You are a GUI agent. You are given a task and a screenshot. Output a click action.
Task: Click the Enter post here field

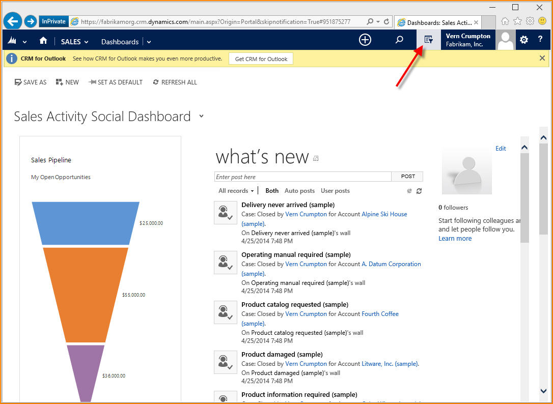click(x=303, y=177)
